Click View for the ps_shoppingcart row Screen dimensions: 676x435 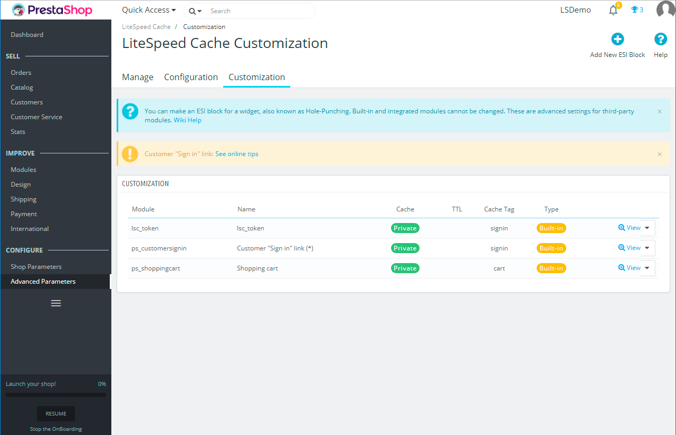(x=629, y=268)
